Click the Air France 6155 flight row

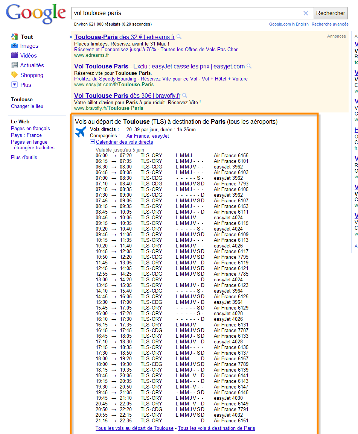pos(172,156)
